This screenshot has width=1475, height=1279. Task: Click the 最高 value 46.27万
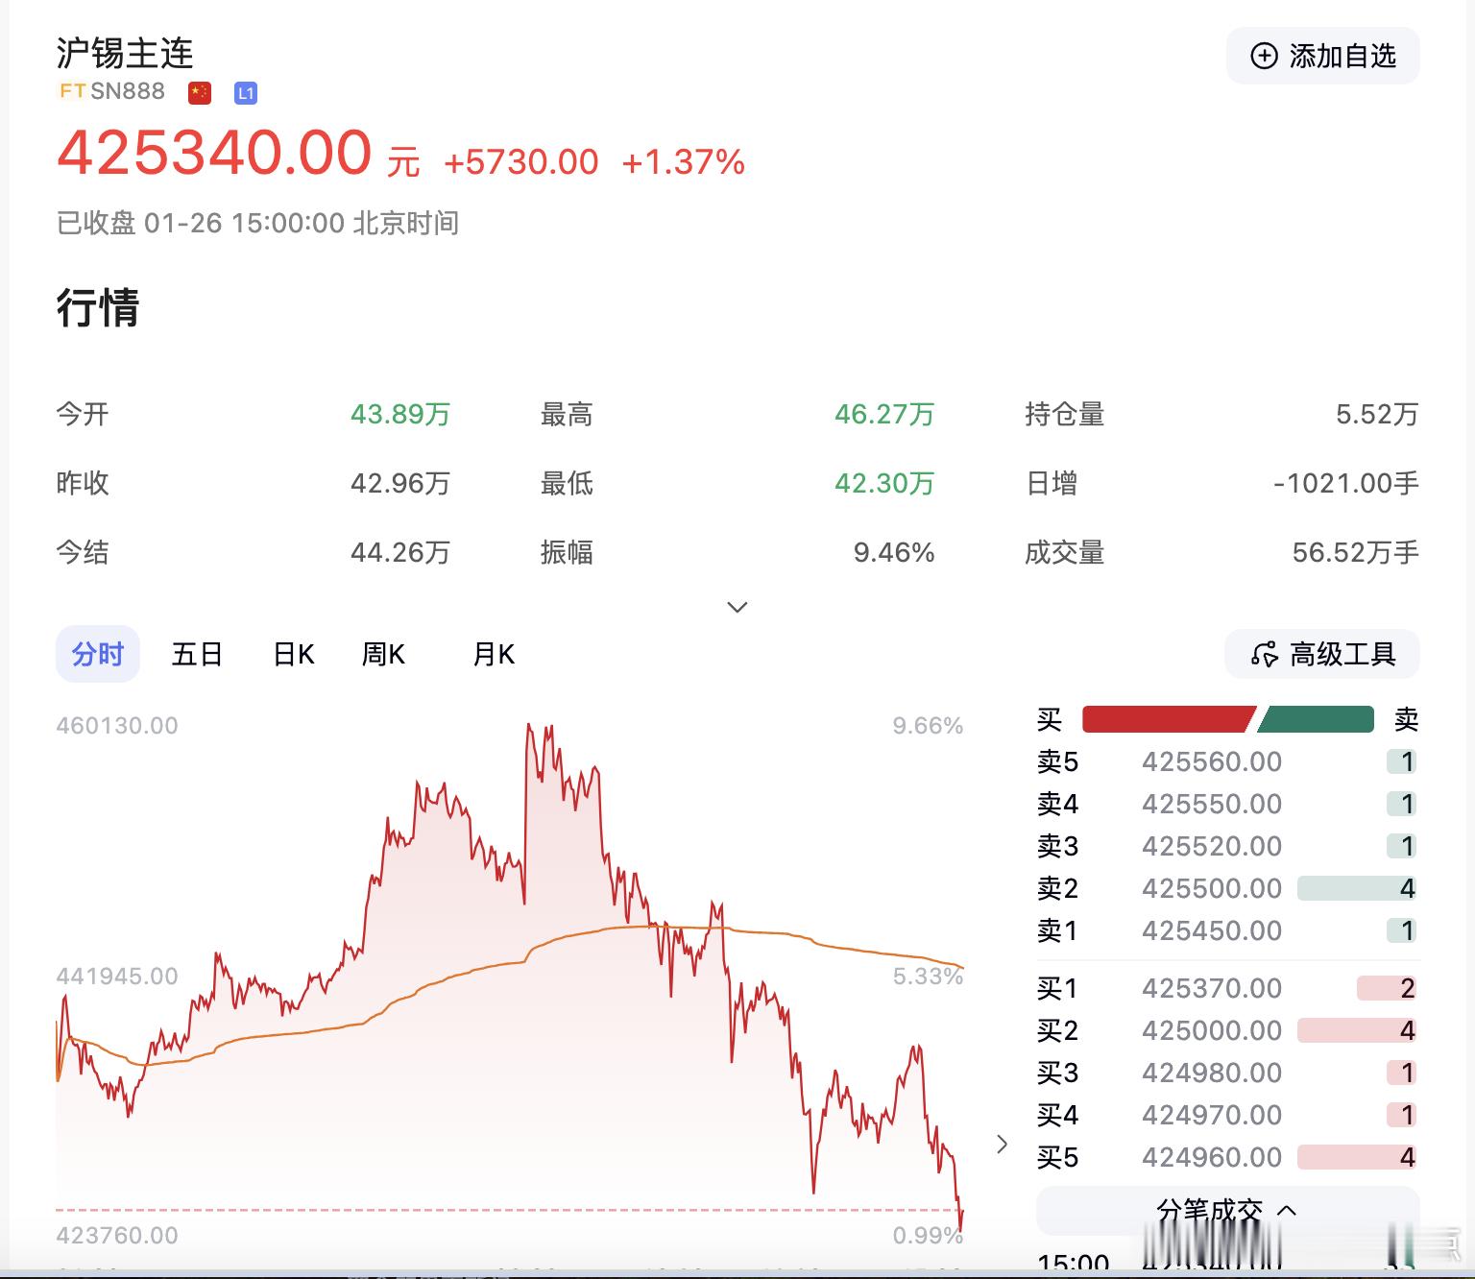pyautogui.click(x=883, y=415)
